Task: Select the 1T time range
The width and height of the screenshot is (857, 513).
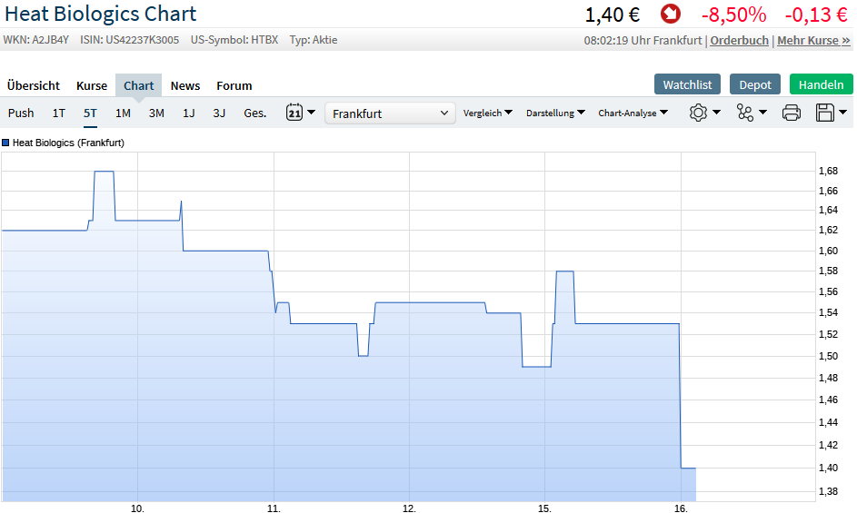Action: pyautogui.click(x=58, y=113)
